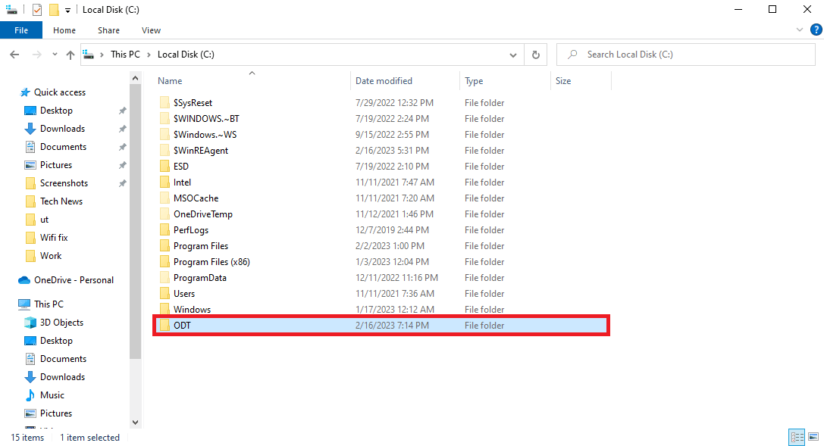Select the Program Files (x86) folder

point(211,262)
